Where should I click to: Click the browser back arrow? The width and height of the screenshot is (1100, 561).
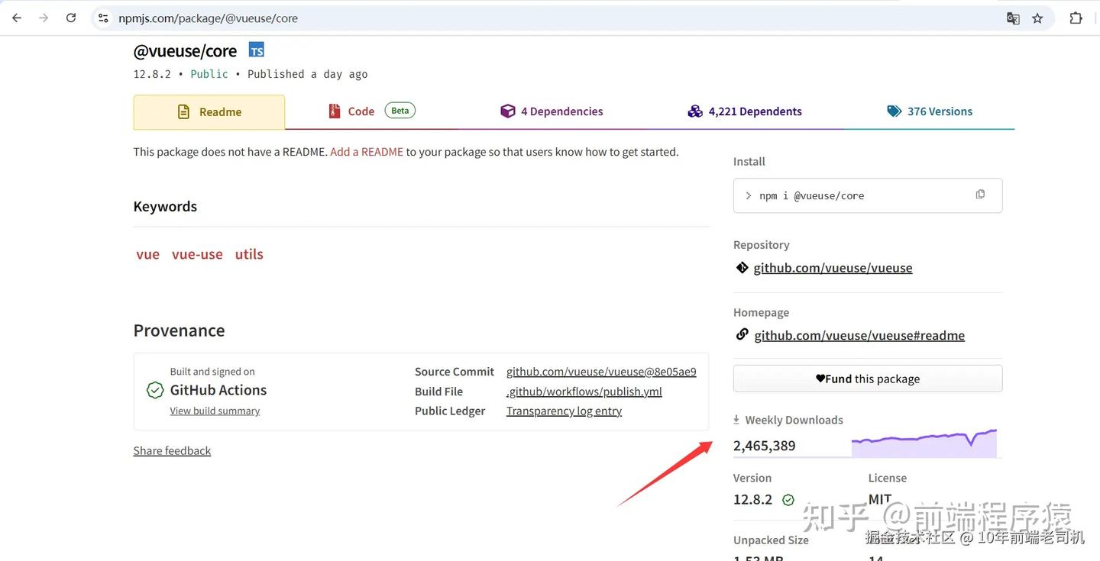pos(17,18)
